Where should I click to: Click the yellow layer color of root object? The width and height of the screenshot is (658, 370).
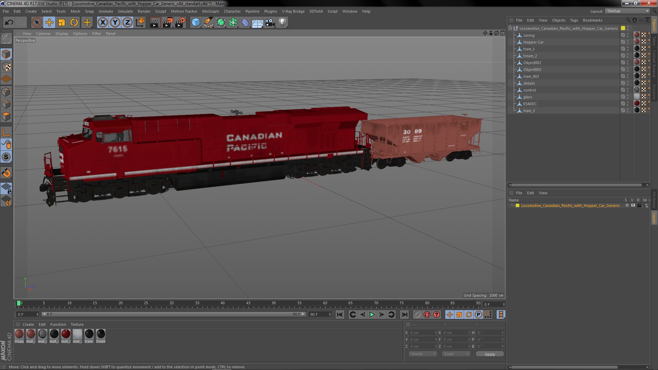[x=623, y=28]
